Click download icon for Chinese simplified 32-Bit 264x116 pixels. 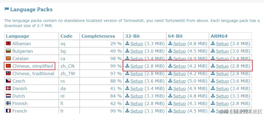point(127,66)
